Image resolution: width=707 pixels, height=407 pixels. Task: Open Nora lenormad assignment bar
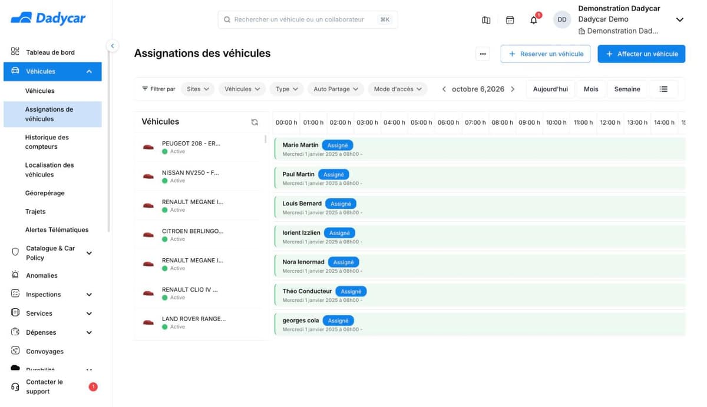point(480,266)
